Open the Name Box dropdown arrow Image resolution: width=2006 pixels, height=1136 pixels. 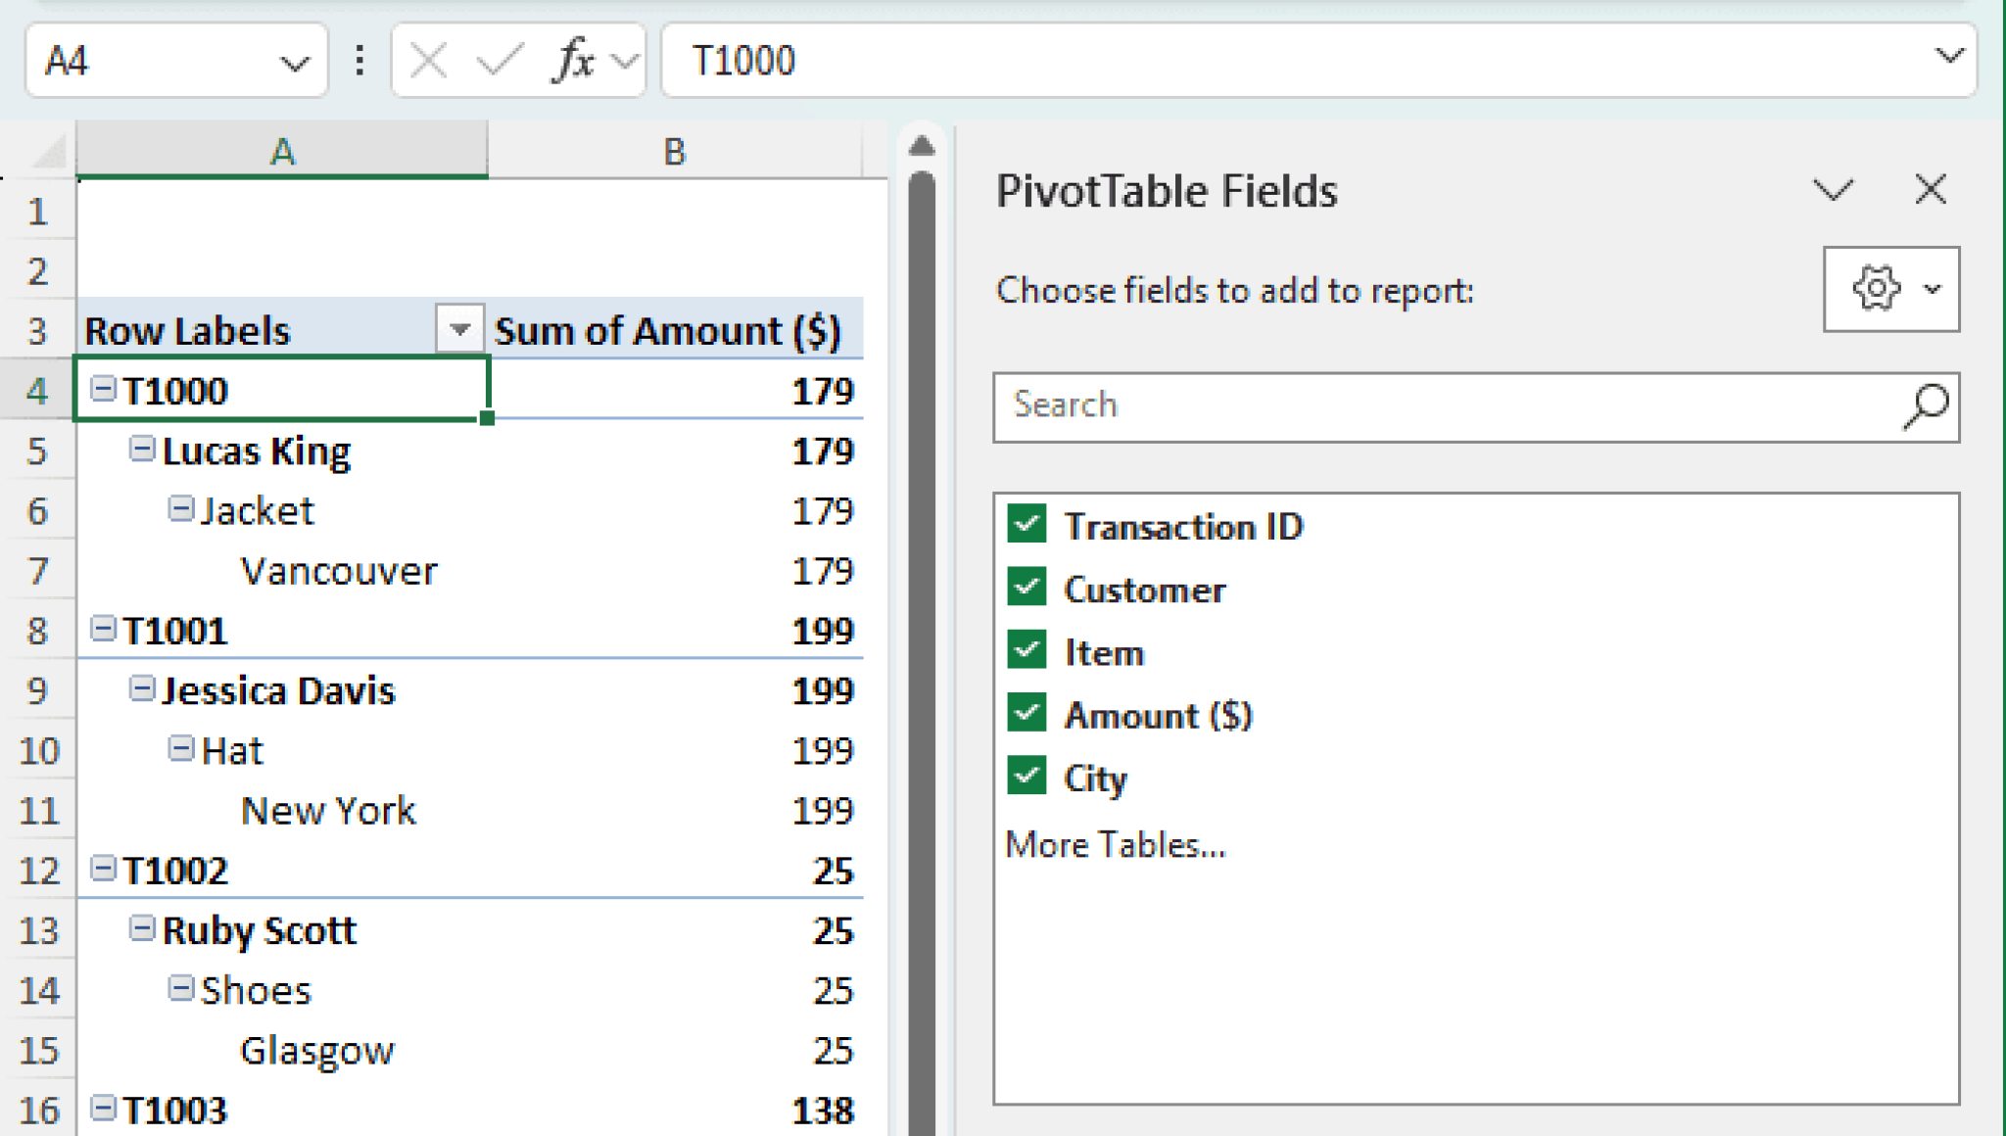tap(296, 63)
